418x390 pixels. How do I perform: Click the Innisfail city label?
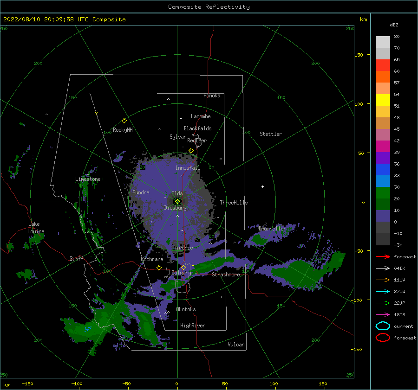(x=188, y=168)
